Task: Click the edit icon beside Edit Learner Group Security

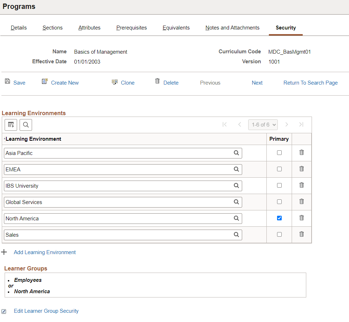Action: (x=4, y=311)
